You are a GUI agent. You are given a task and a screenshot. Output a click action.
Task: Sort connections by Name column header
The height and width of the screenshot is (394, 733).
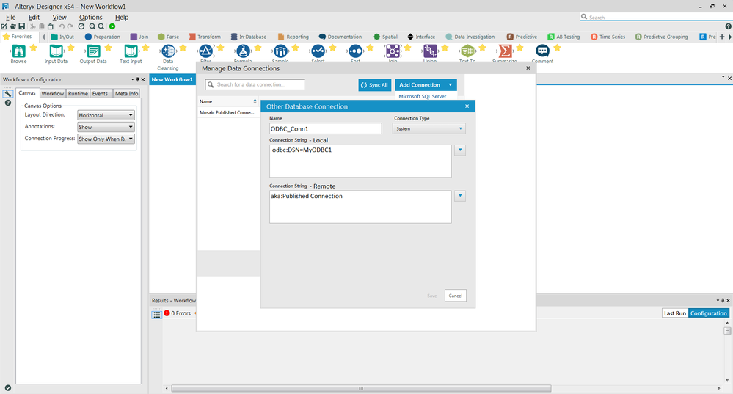coord(228,101)
